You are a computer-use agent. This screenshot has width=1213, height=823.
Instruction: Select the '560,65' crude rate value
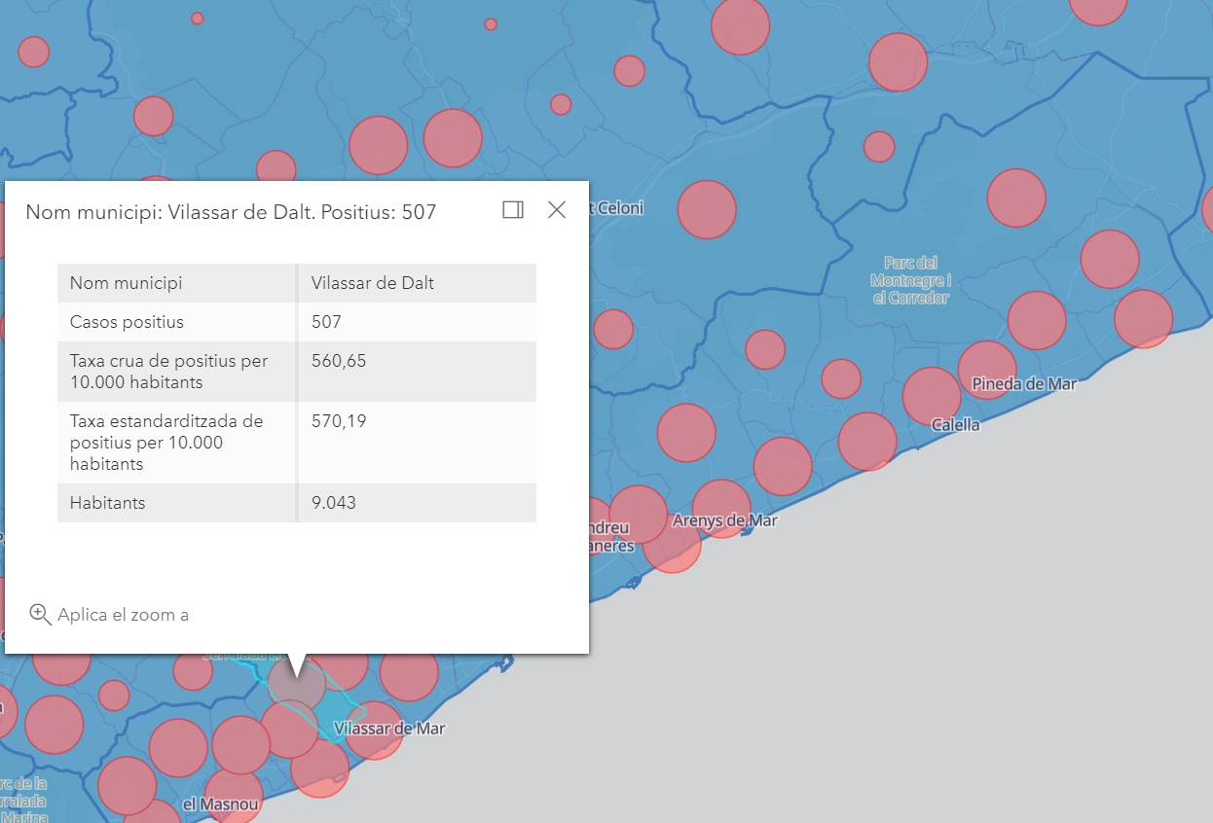(x=339, y=361)
